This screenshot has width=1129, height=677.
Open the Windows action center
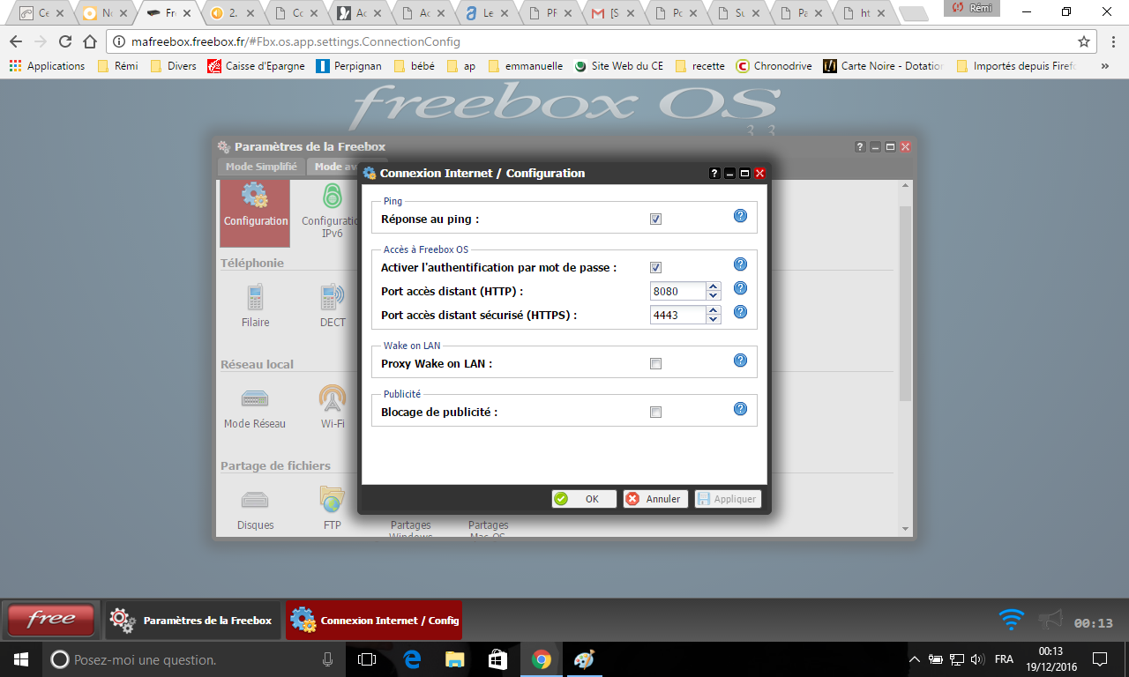point(1100,659)
